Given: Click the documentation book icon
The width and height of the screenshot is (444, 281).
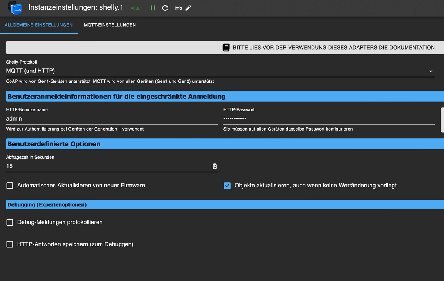Looking at the screenshot, I should [x=226, y=47].
